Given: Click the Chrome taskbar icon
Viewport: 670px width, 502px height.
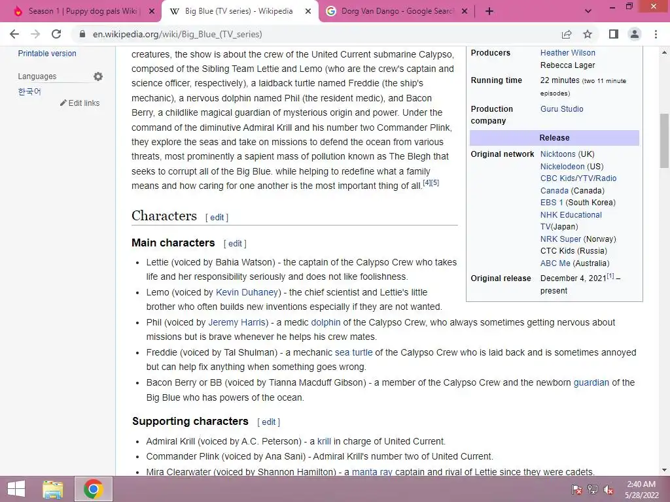Looking at the screenshot, I should coord(93,489).
